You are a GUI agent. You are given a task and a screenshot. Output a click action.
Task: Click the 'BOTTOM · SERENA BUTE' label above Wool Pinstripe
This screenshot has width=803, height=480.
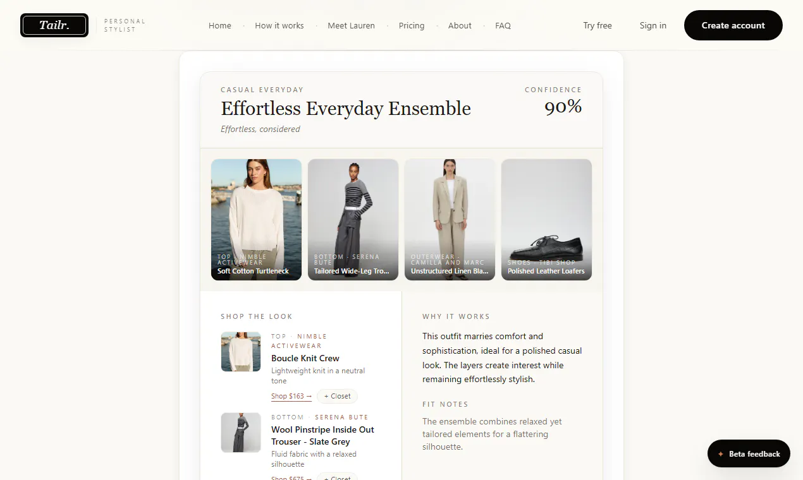click(x=319, y=417)
